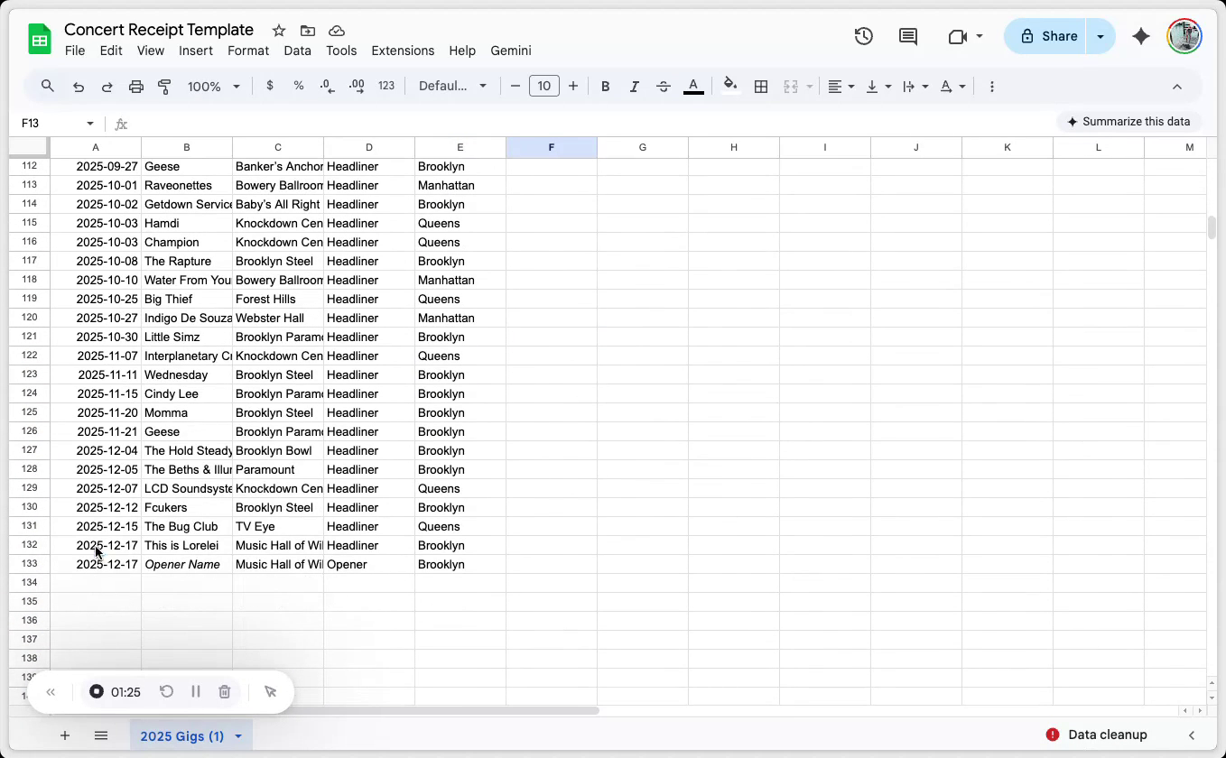Open the Format menu
The image size is (1226, 758).
(248, 51)
